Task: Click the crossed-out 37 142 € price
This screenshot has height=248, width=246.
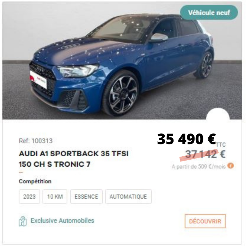Action: 205,154
